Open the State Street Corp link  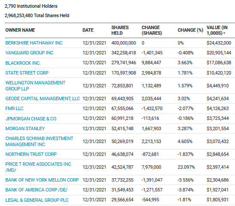click(27, 73)
